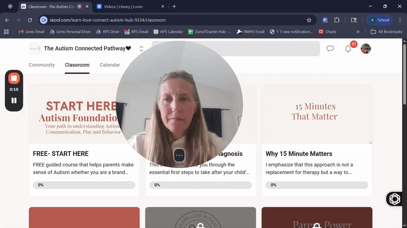Open the APS Drive bookmark
Screen dimensions: 407x228
coord(107,32)
